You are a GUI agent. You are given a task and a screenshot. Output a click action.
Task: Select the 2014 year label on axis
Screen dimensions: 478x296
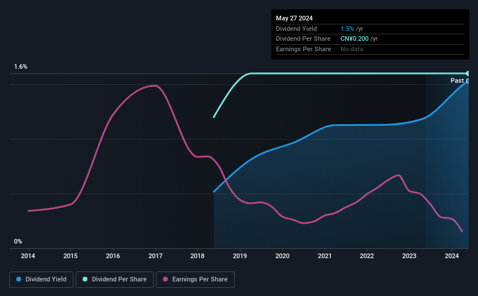point(28,256)
